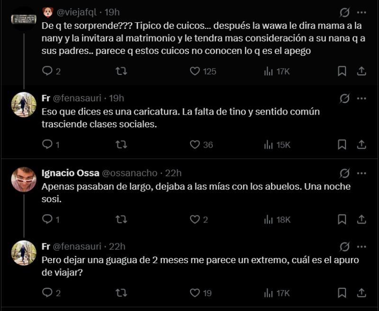Reply to @viejafql's tweet about cuicos
The image size is (379, 311).
pos(46,71)
